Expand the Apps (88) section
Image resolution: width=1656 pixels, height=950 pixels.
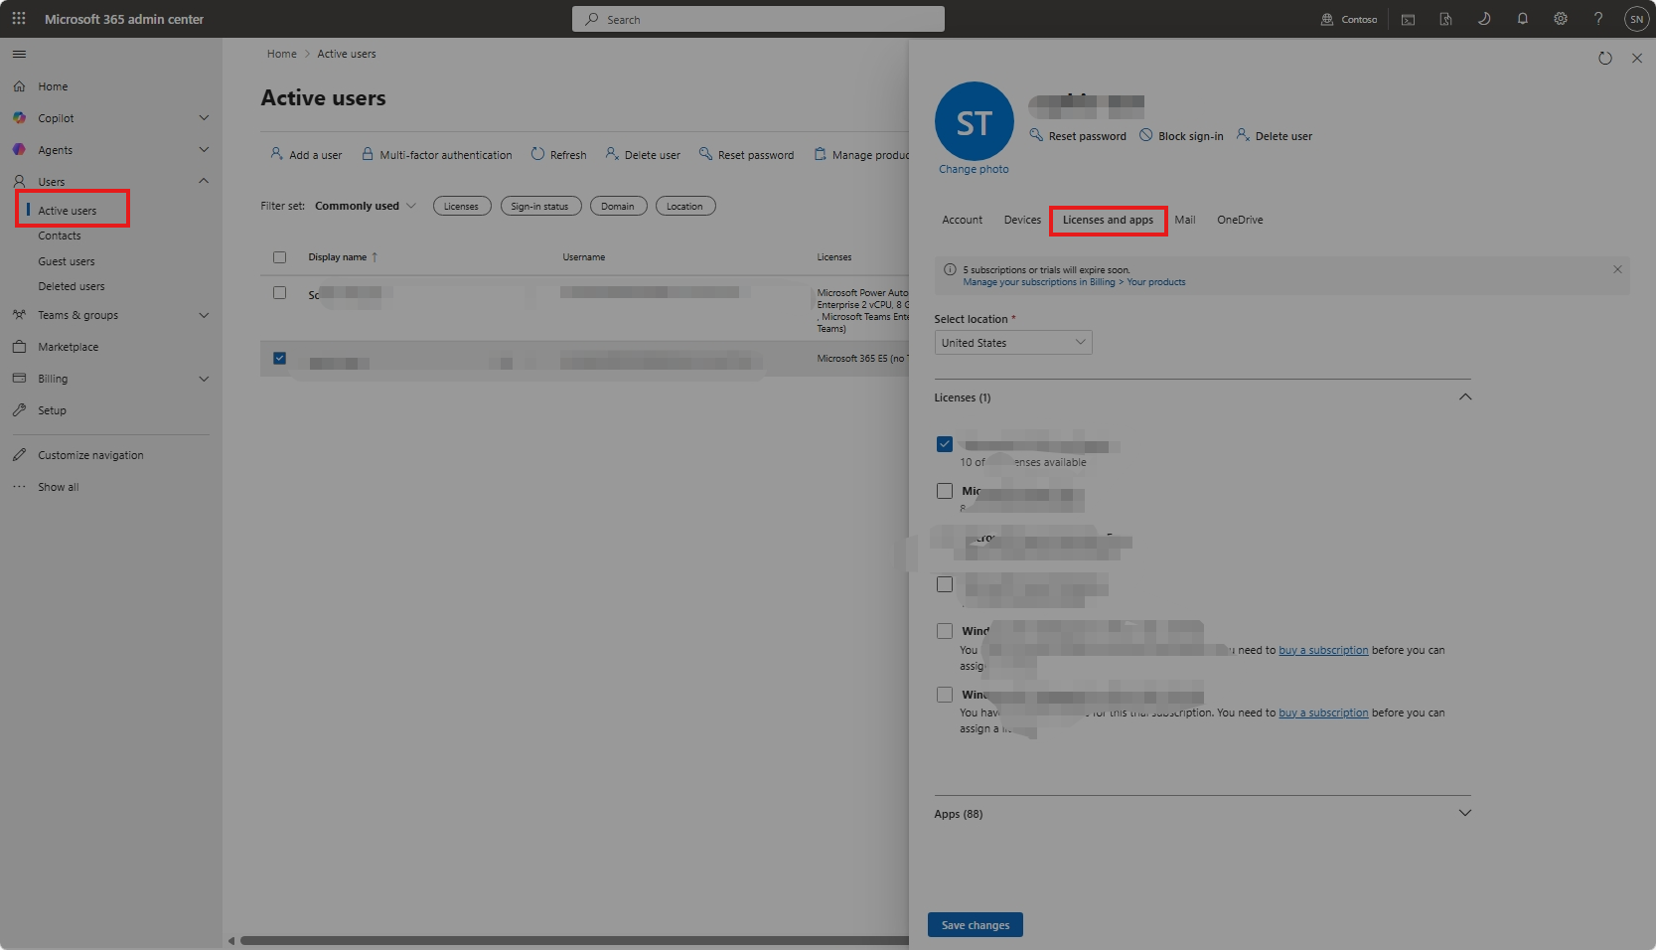tap(1465, 813)
